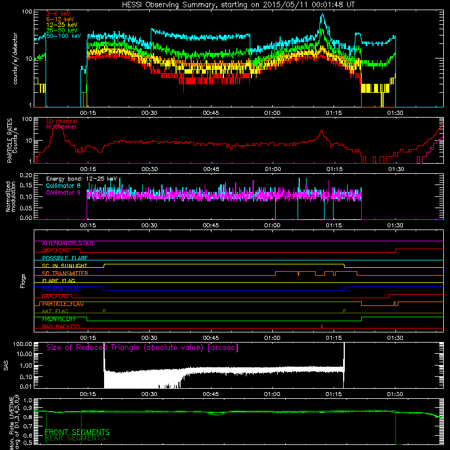Click the 0.05 value on the modulation axis

(26, 208)
